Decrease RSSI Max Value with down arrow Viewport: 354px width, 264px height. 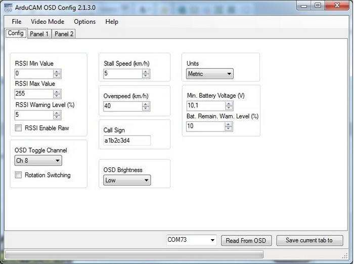tap(57, 96)
